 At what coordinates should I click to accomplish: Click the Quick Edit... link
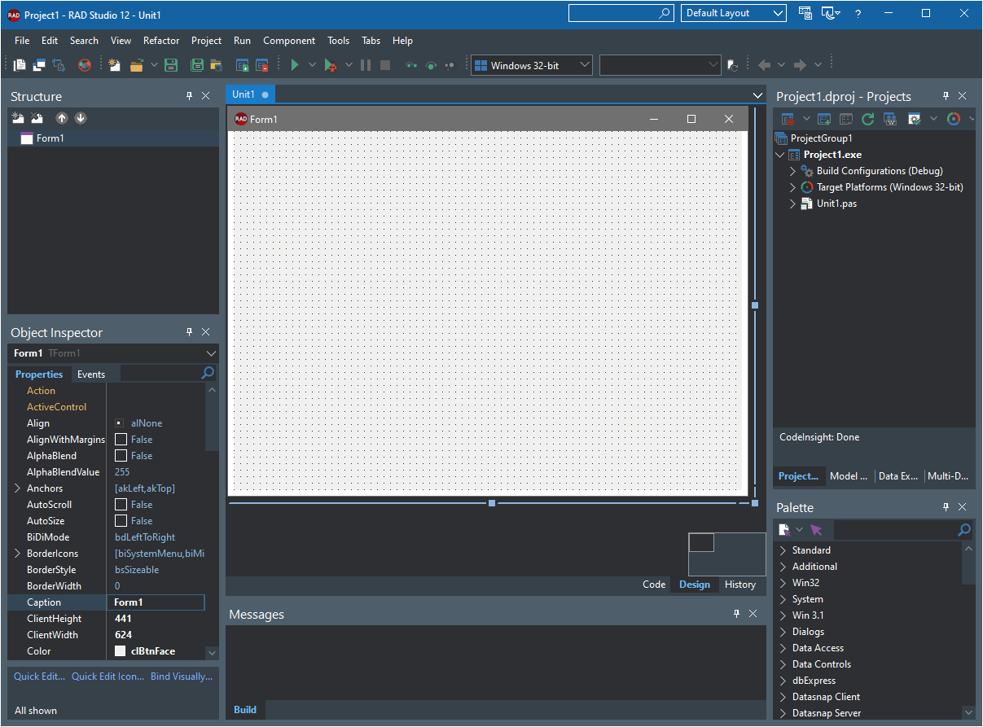click(x=39, y=677)
